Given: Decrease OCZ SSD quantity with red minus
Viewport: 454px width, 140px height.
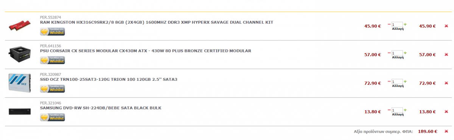Looking at the screenshot, I should point(389,82).
